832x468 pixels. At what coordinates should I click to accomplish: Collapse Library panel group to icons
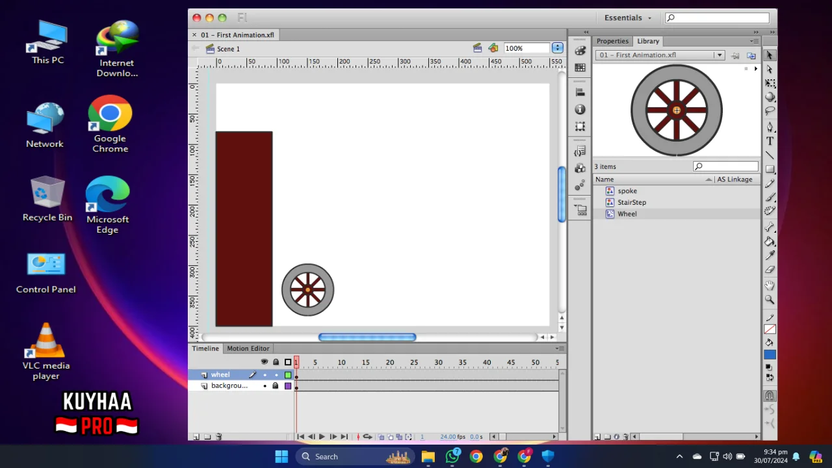[755, 32]
